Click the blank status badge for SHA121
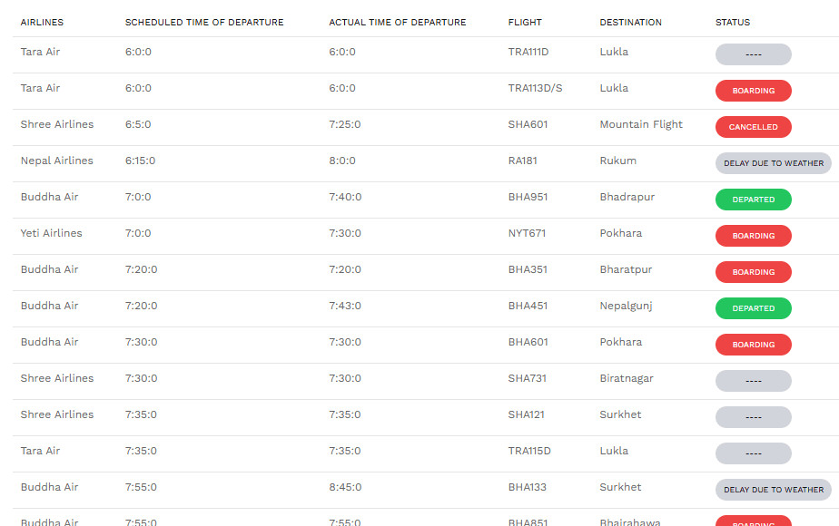This screenshot has height=526, width=839. (x=753, y=417)
